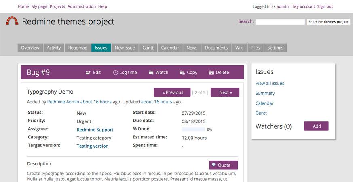Click the '08/18/2015' due date

click(x=194, y=121)
